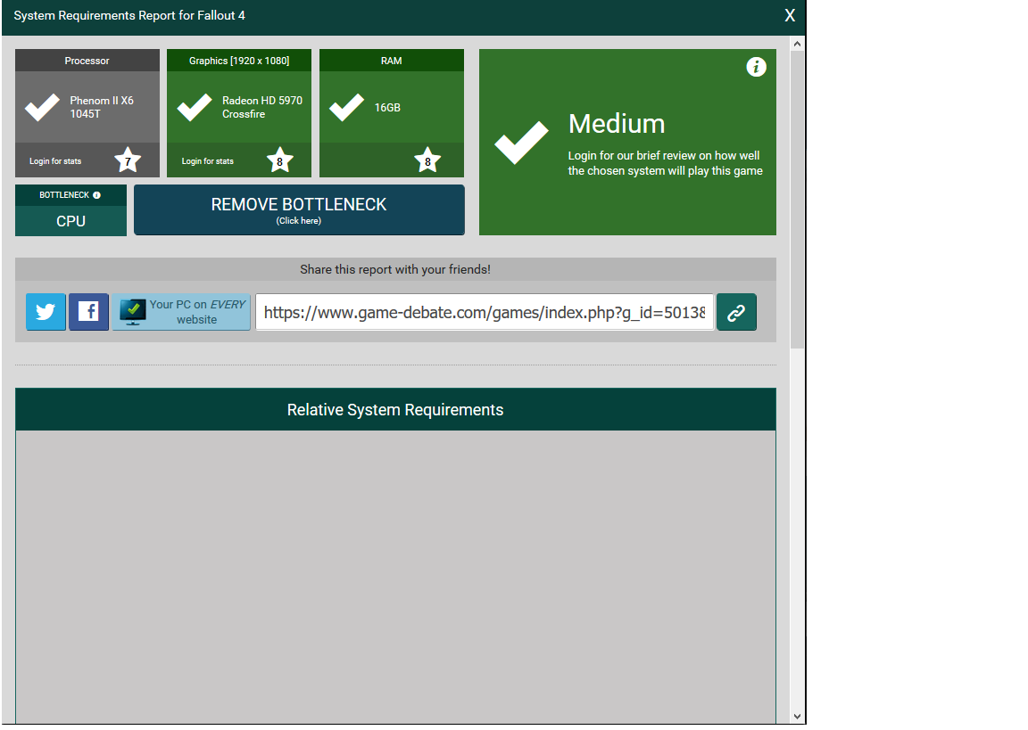Click the Relative System Requirements header
Screen dimensions: 1028x730
395,410
